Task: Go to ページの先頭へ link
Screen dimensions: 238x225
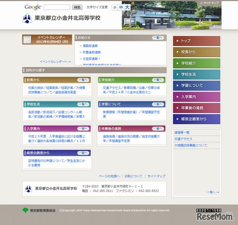Action: point(109,176)
